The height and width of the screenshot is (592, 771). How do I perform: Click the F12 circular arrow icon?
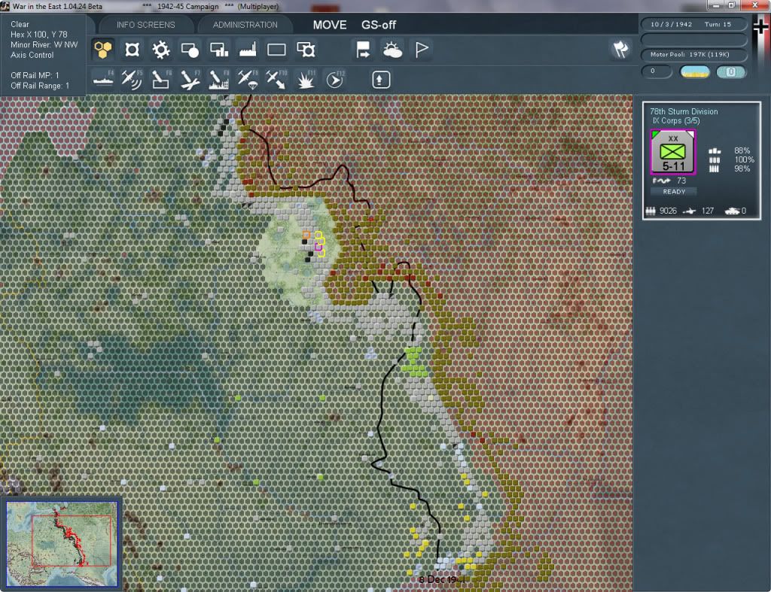pyautogui.click(x=335, y=80)
